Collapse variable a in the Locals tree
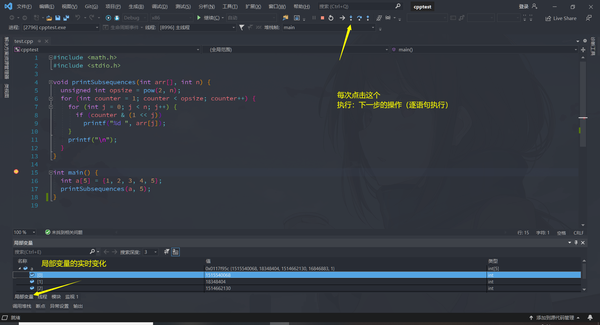This screenshot has height=325, width=600. tap(20, 268)
